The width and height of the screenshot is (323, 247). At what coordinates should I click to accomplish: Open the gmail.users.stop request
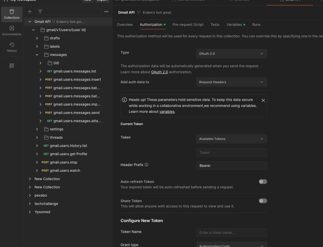[x=63, y=162]
